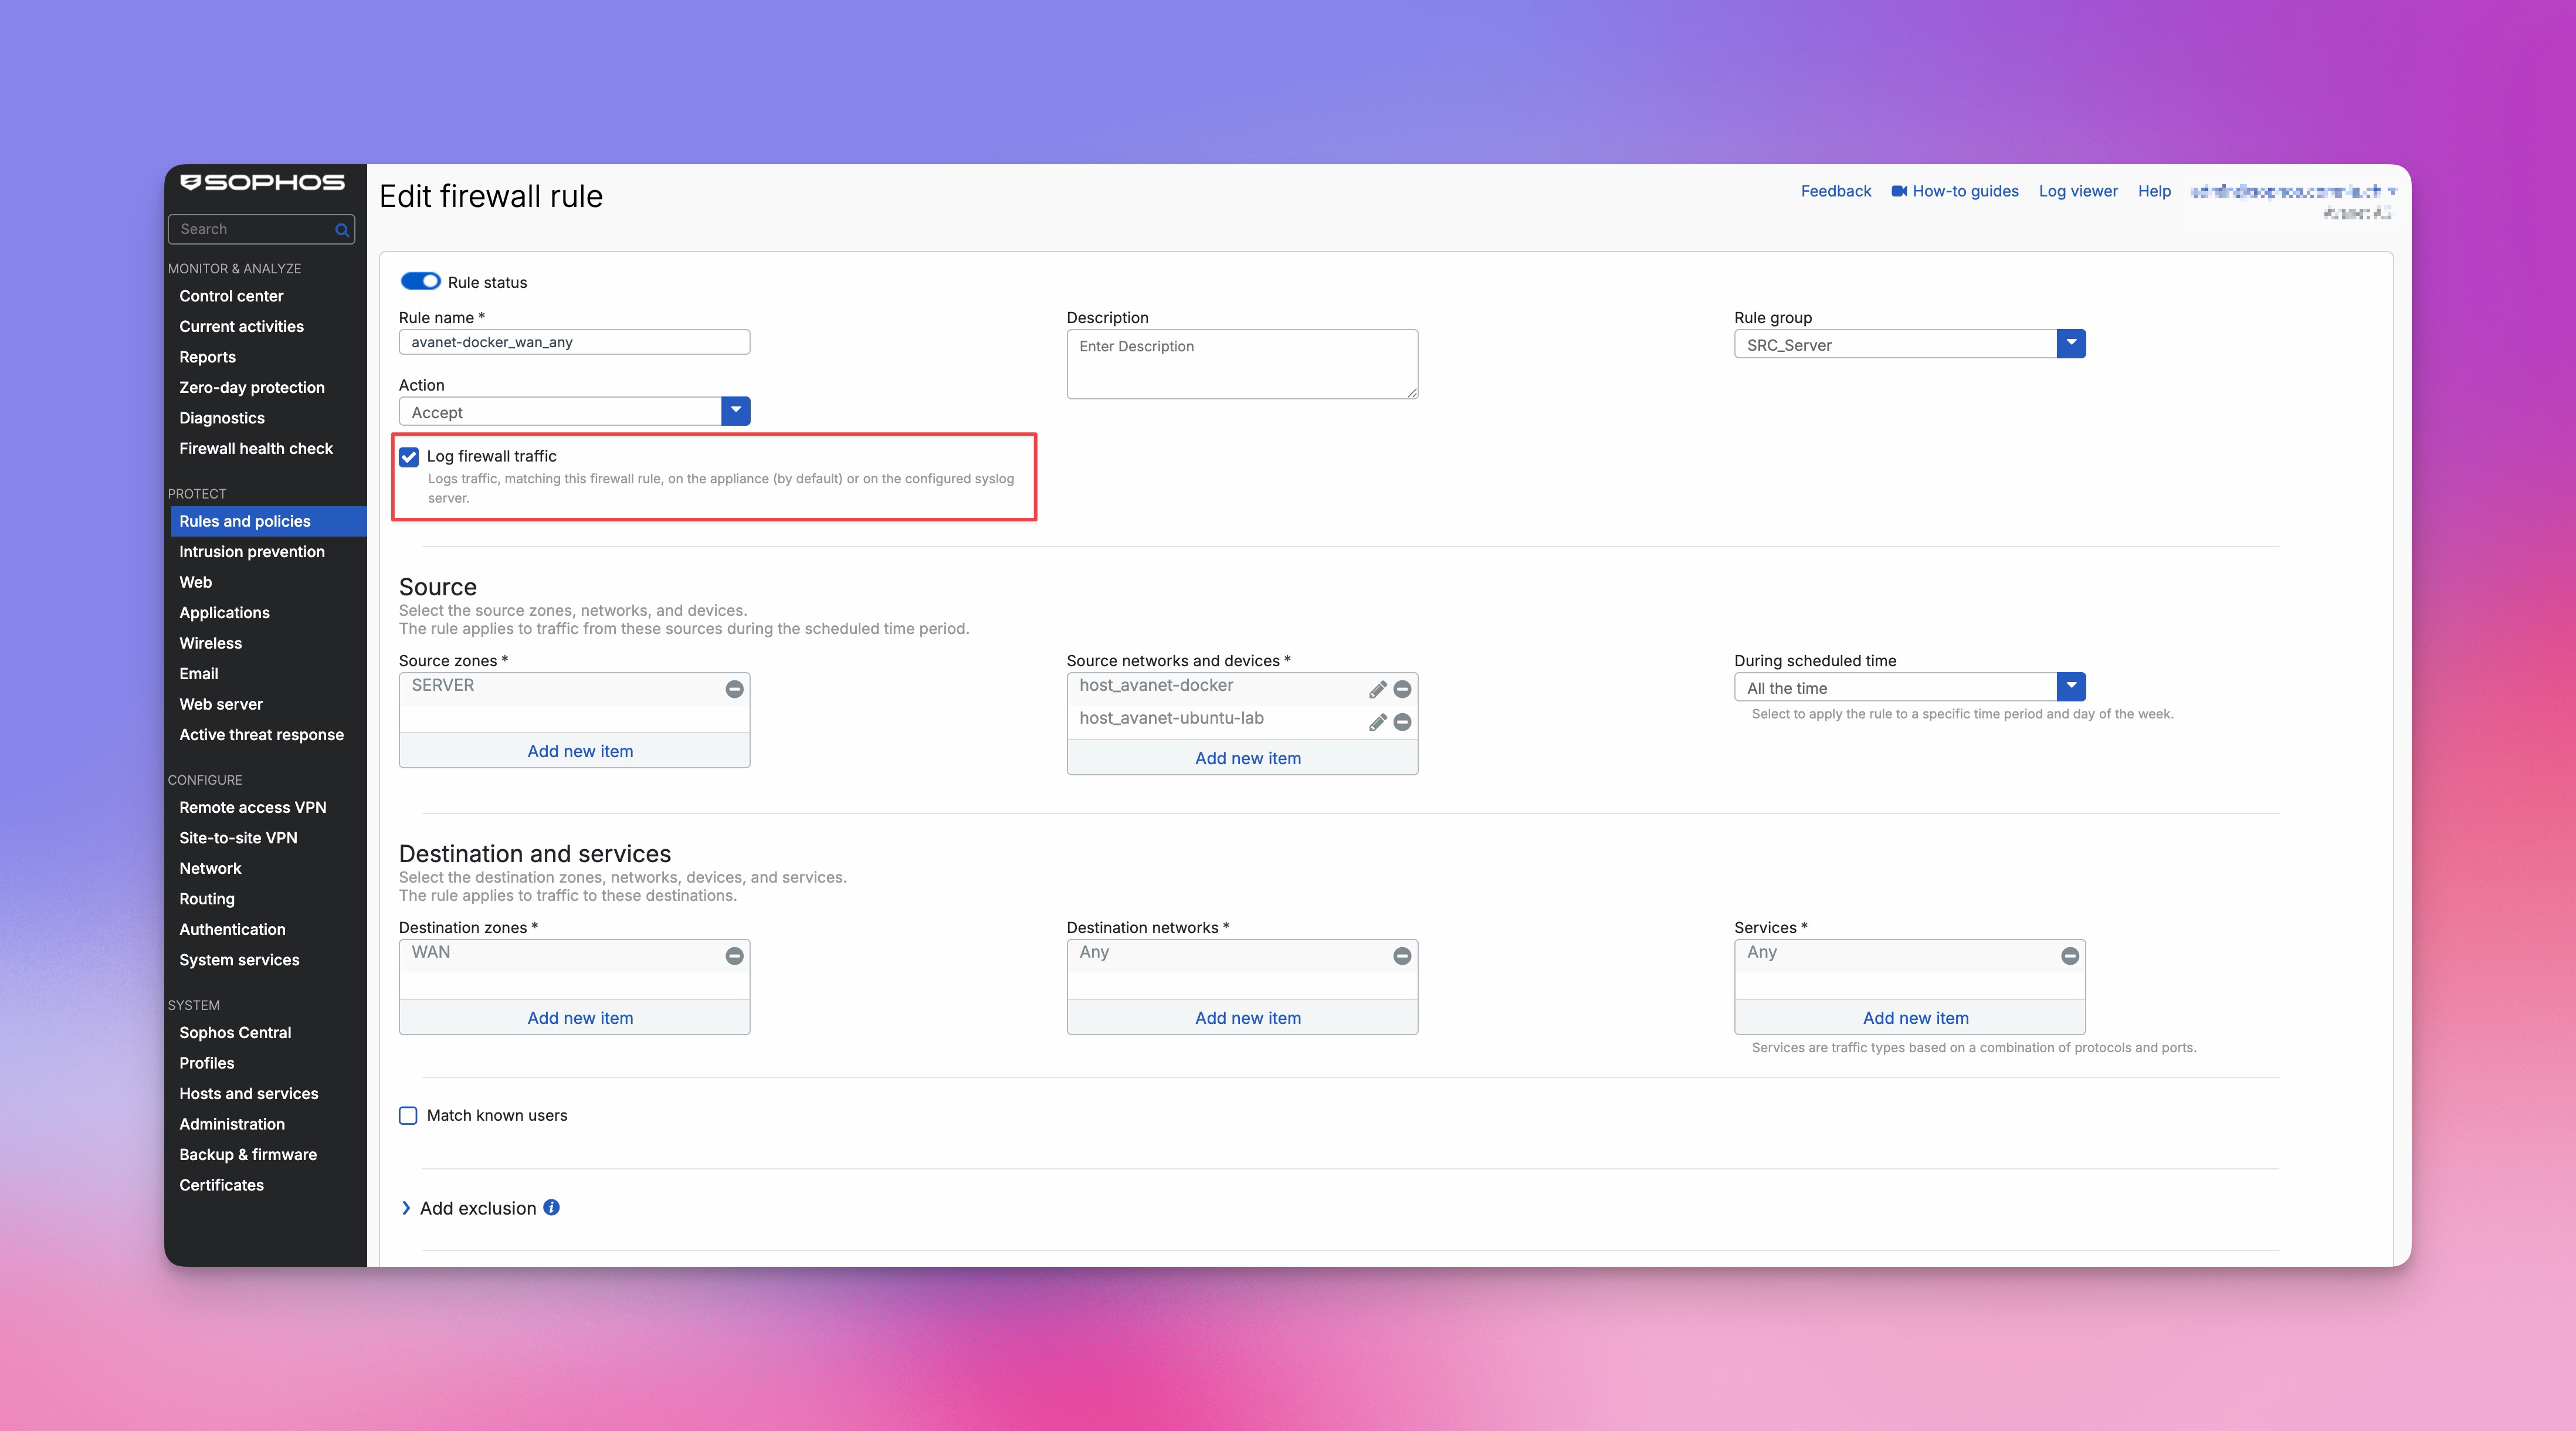Edit the host_avanet-ubuntu-lab entry

tap(1377, 722)
